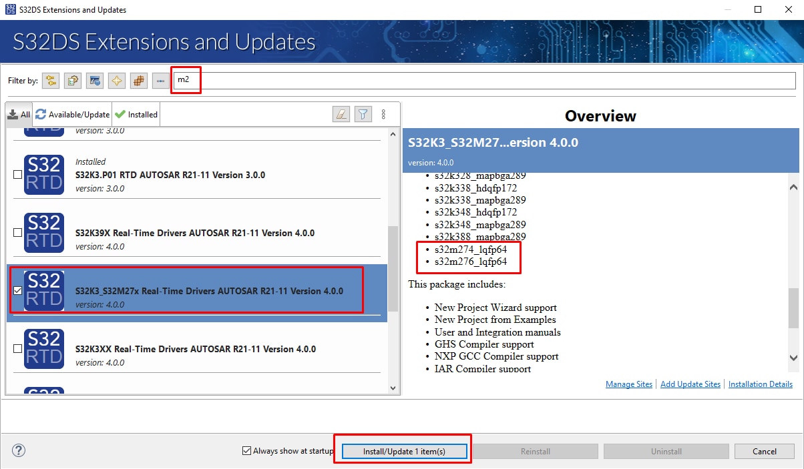The width and height of the screenshot is (804, 469).
Task: Uncheck the S32K3_S32M27x Real-Time Drivers checkbox
Action: 18,291
